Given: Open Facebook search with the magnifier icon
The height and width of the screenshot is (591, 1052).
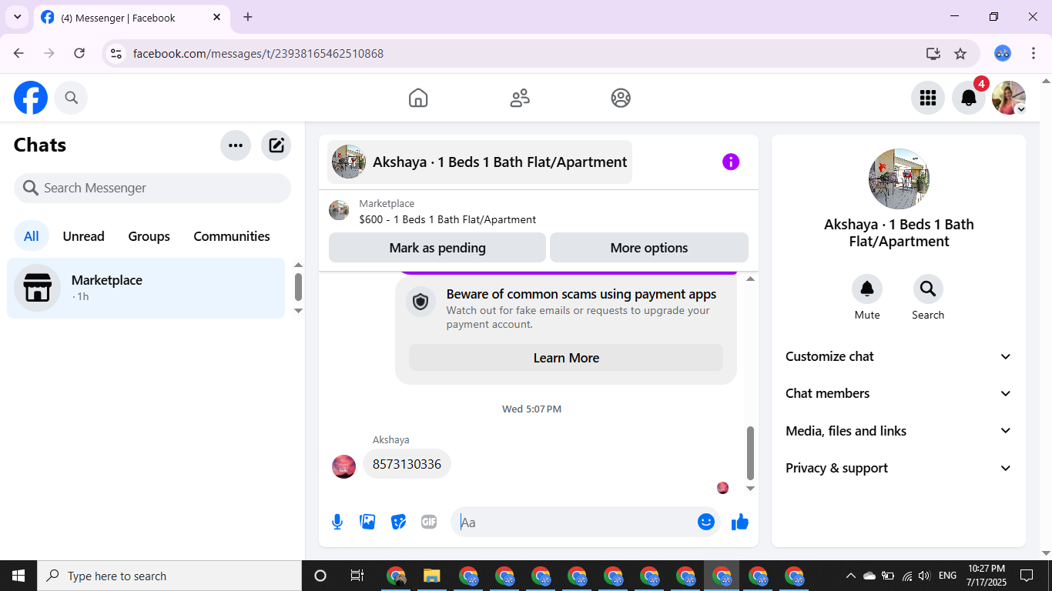Looking at the screenshot, I should pyautogui.click(x=71, y=98).
